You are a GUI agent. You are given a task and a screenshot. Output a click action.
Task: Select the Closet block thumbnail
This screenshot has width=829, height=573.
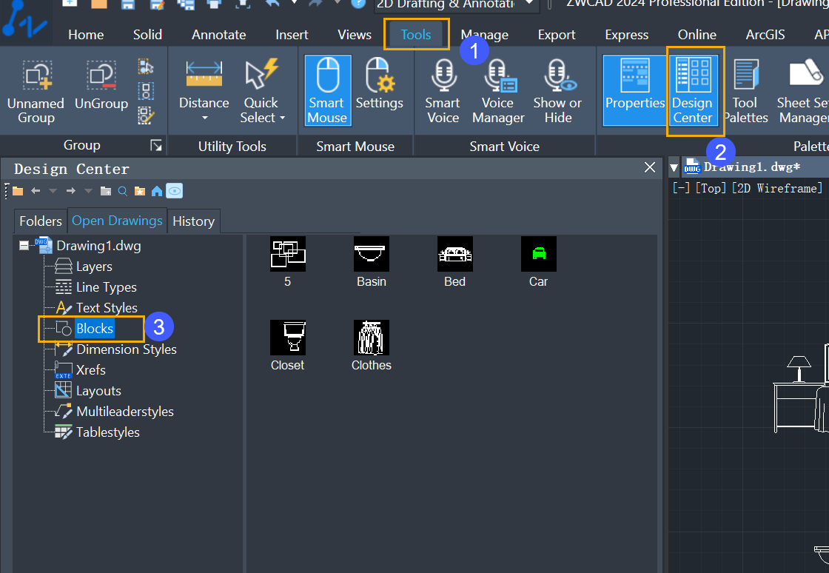(x=288, y=338)
